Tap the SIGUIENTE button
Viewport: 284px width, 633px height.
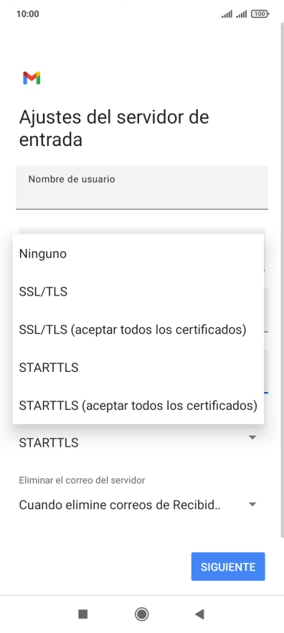[x=228, y=567]
